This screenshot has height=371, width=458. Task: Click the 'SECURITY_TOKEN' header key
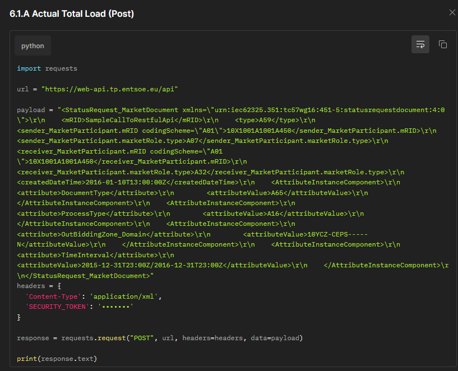57,307
